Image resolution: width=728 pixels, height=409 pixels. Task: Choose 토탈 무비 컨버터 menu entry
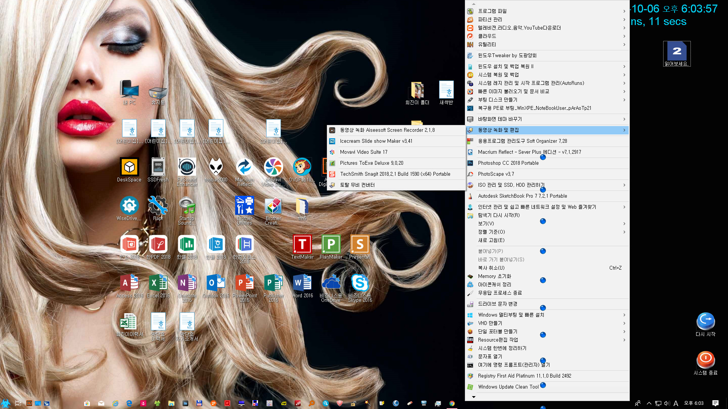click(x=396, y=185)
